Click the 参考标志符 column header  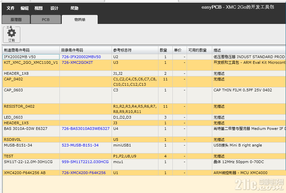coord(135,50)
